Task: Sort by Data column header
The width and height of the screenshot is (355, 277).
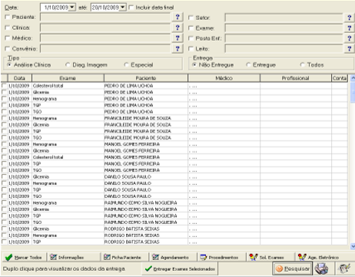Action: click(x=19, y=78)
